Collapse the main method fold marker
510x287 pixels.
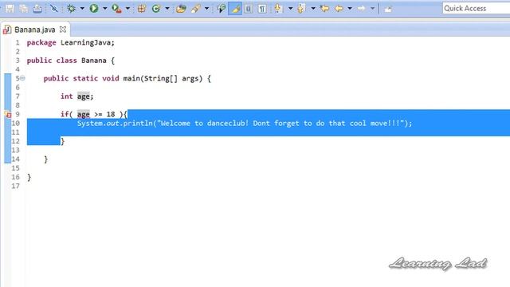[22, 78]
